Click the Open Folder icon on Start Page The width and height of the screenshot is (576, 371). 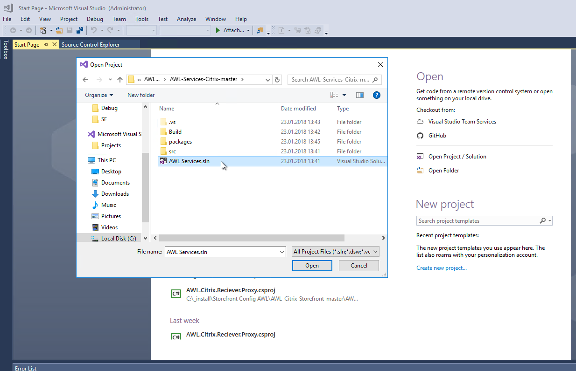pyautogui.click(x=420, y=170)
